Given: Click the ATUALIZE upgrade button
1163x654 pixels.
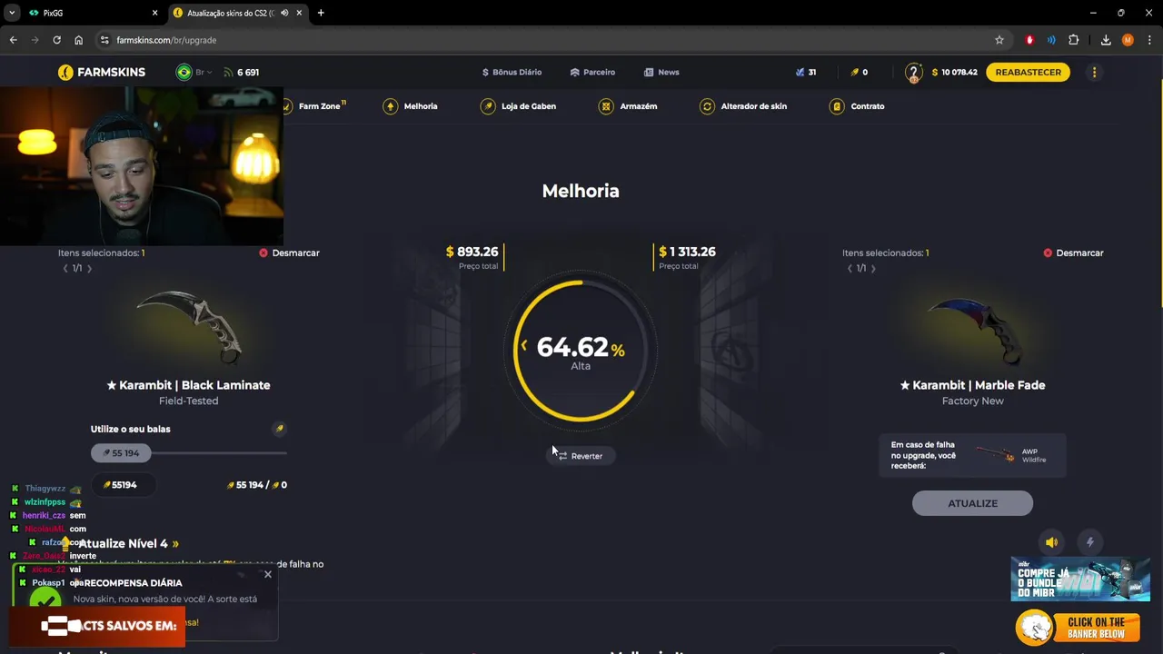Looking at the screenshot, I should tap(972, 503).
